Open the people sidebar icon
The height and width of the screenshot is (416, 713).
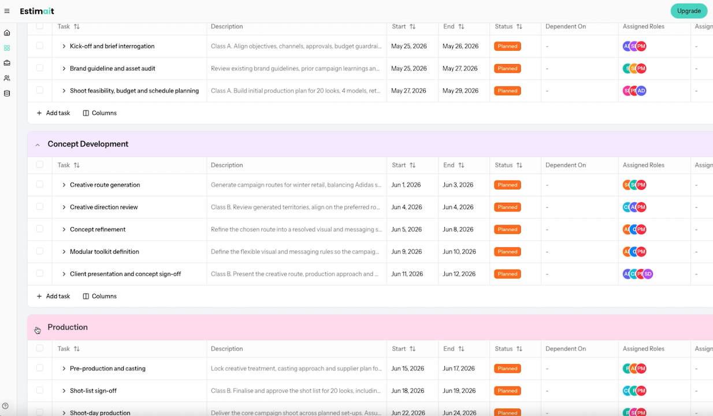click(7, 78)
